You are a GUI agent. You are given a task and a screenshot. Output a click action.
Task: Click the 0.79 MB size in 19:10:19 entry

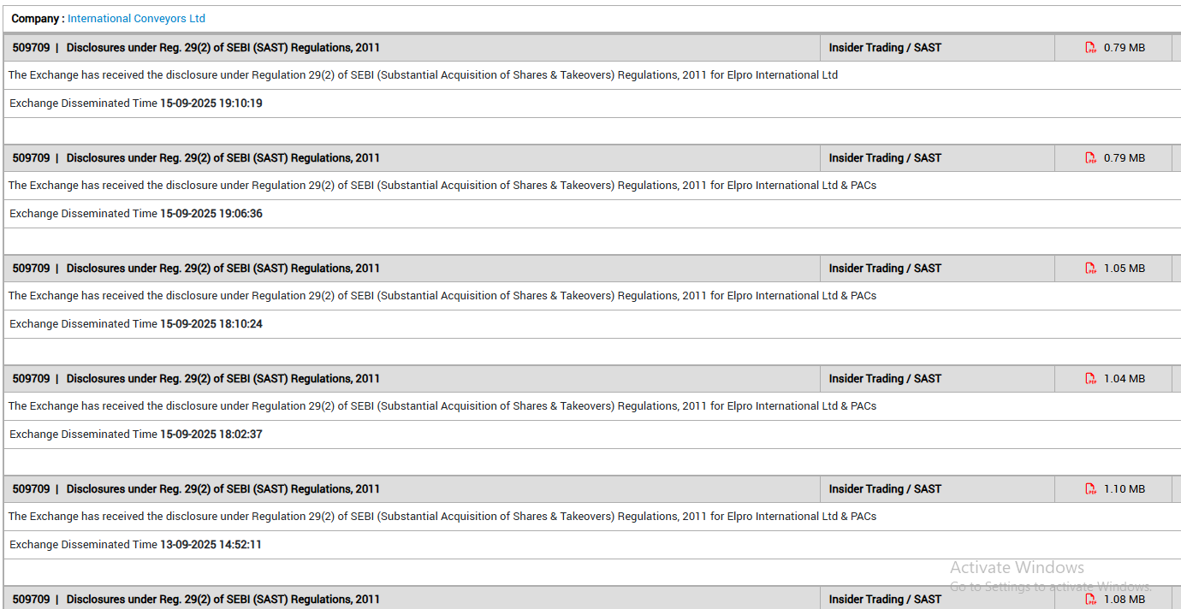pos(1124,48)
